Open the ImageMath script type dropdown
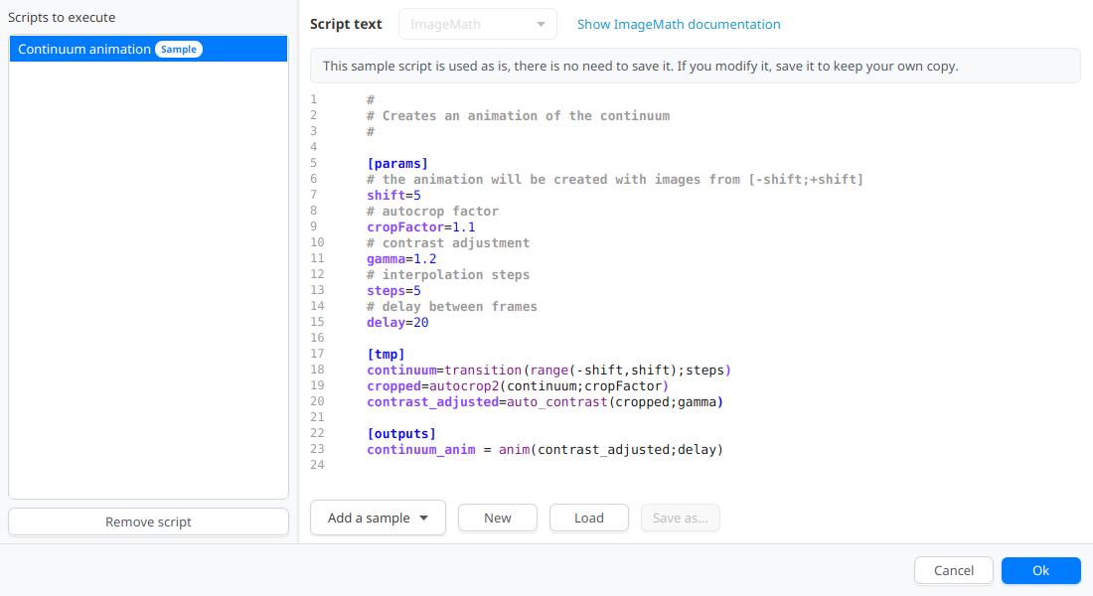Screen dimensions: 1093x596 [x=478, y=24]
